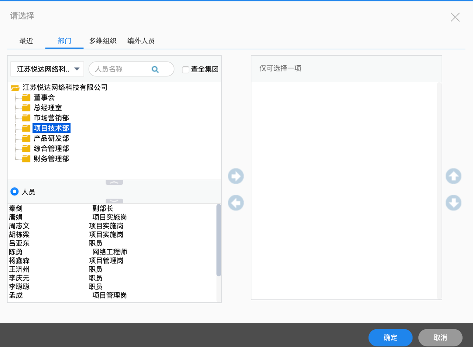473x347 pixels.
Task: Click the 董事会 folder icon
Action: pos(26,98)
